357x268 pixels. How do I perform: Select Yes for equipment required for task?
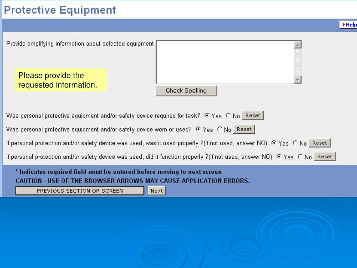pyautogui.click(x=207, y=116)
